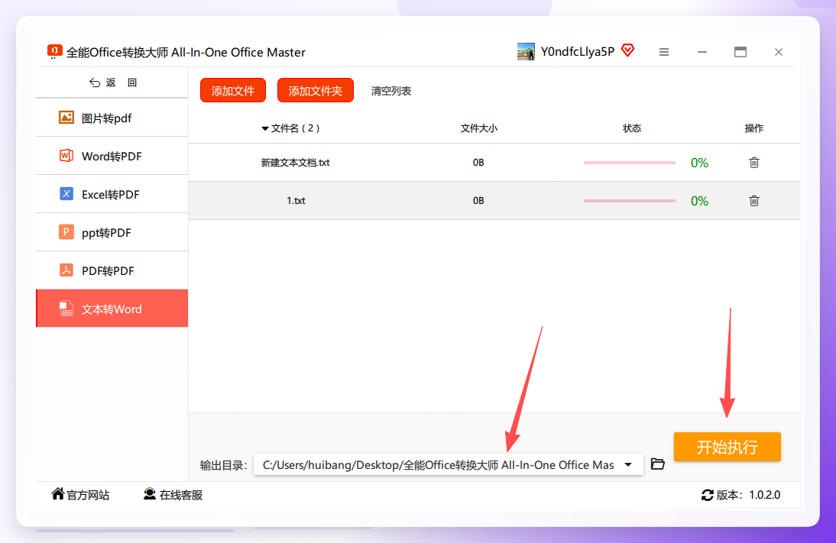The width and height of the screenshot is (836, 543).
Task: Click 清空列表 to clear list
Action: pyautogui.click(x=390, y=91)
